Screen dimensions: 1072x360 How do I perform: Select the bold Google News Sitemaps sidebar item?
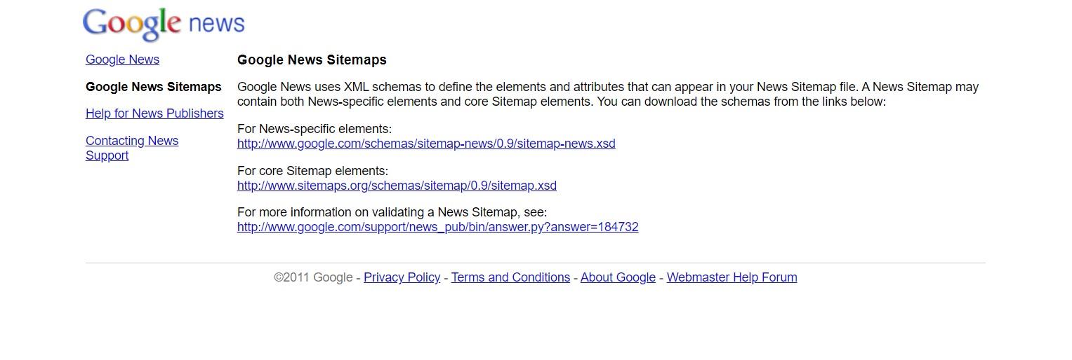(x=153, y=87)
